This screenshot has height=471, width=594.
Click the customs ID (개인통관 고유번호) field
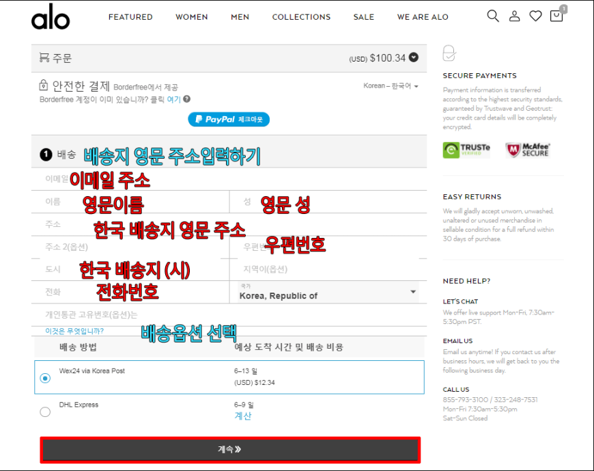tap(229, 314)
